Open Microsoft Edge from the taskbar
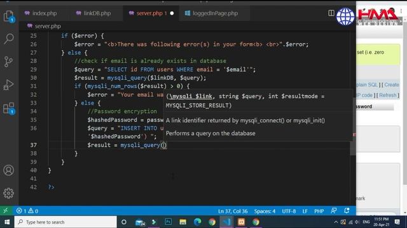Viewport: 407px width, 228px height. pos(198,222)
